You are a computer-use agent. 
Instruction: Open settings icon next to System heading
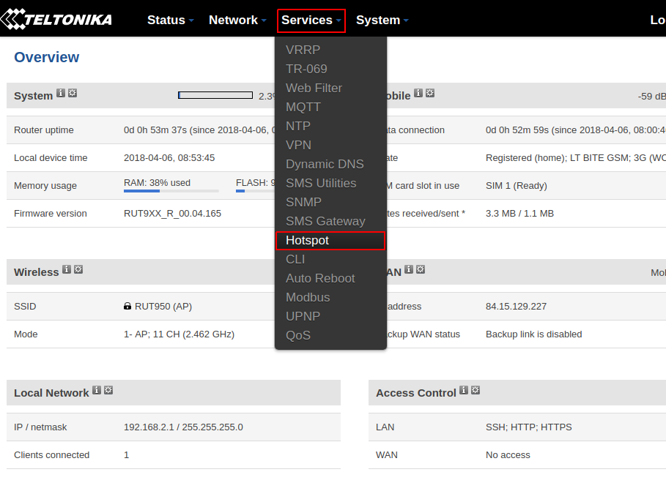tap(73, 94)
